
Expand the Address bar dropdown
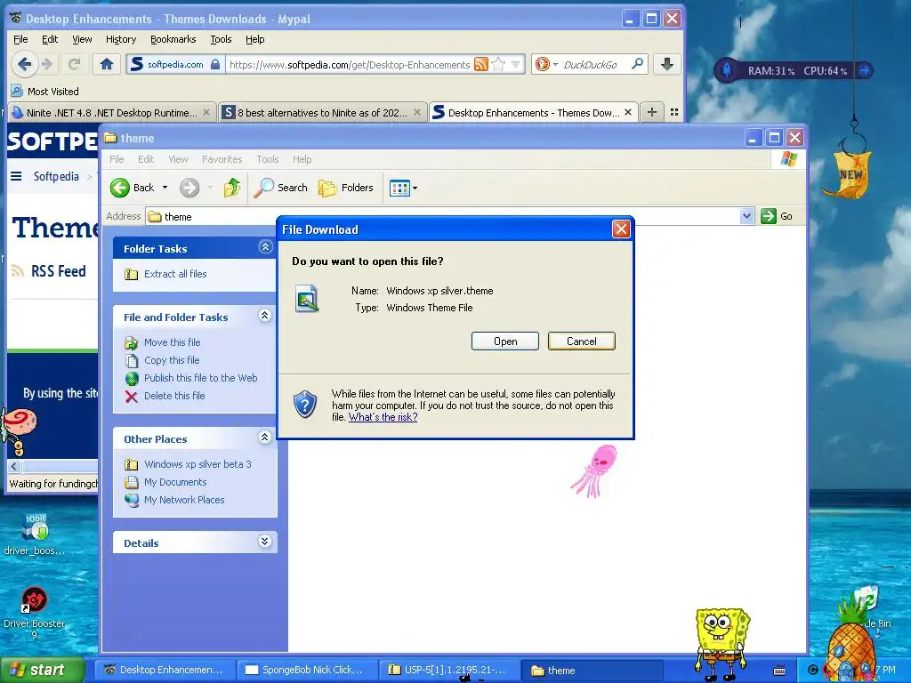(x=747, y=216)
